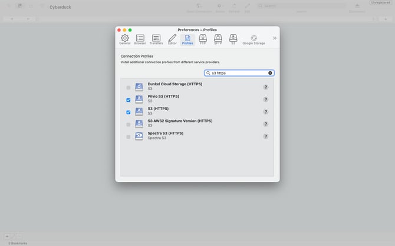Viewport: 395px width, 246px height.
Task: Select 'Pilvio S3 (HTTPS)' row text
Action: pos(163,97)
